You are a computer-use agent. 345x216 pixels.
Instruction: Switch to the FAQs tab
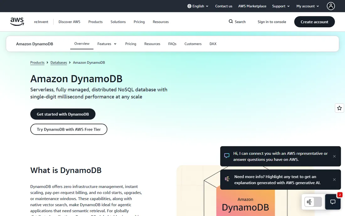coord(172,44)
